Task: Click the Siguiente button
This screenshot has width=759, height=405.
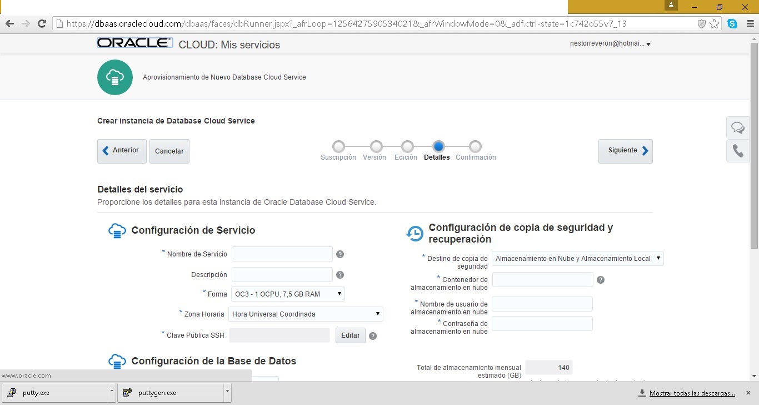Action: [625, 151]
